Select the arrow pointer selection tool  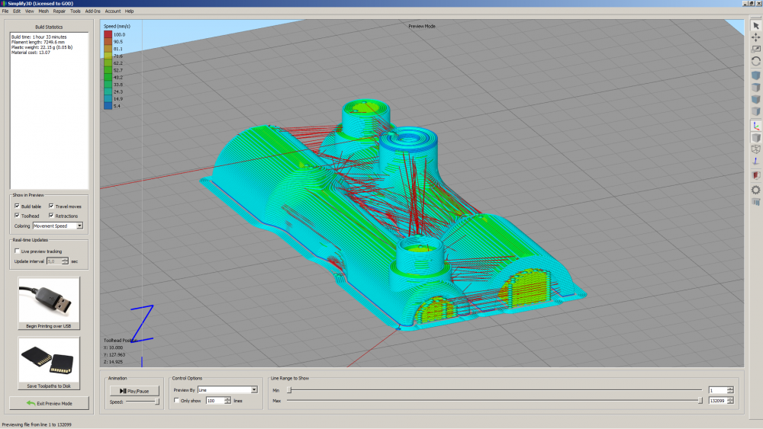click(755, 26)
